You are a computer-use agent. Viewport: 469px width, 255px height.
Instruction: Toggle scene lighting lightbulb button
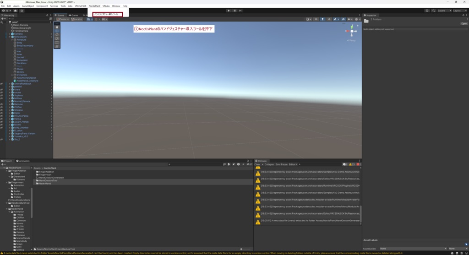tap(322, 19)
